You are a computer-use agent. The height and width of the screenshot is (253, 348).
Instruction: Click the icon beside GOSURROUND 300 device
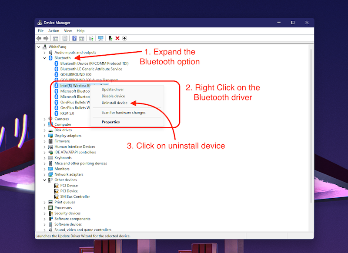click(x=57, y=74)
